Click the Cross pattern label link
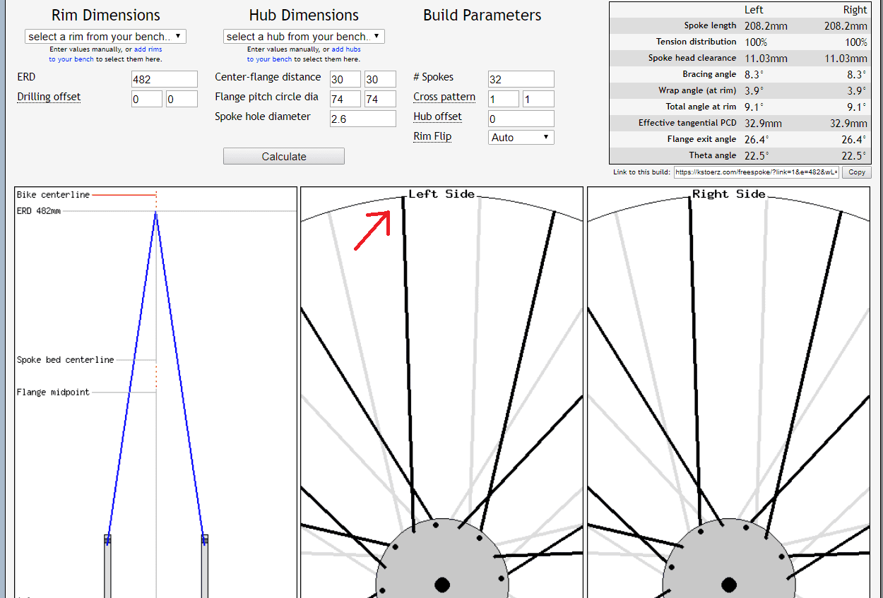 444,97
